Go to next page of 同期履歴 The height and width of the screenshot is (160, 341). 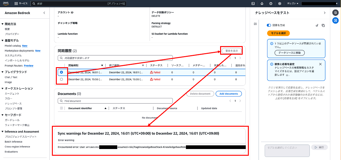[x=240, y=58]
